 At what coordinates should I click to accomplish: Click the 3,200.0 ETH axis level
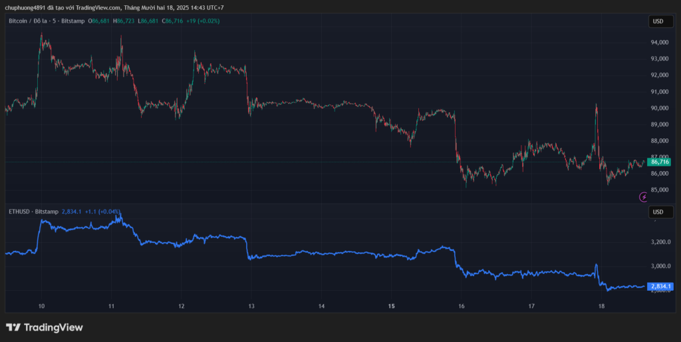click(x=659, y=242)
